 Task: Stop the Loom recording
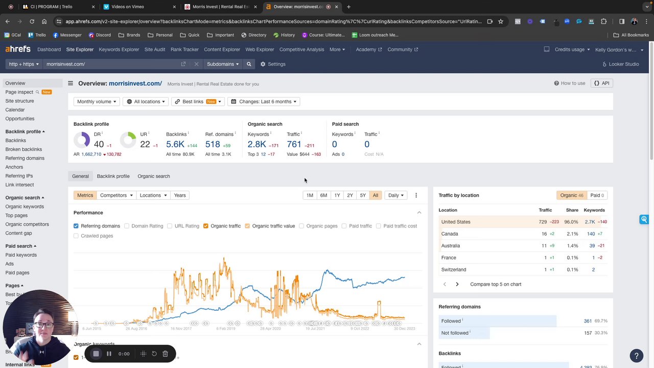click(96, 354)
